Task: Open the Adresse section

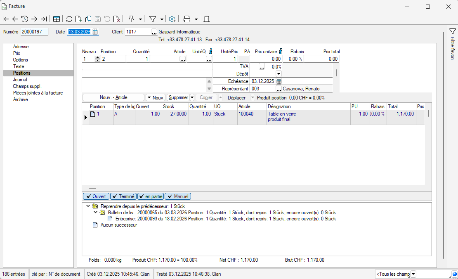Action: click(x=21, y=47)
